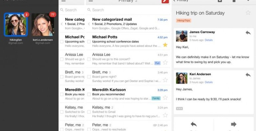Open the Brett, me Board game night thread

click(128, 76)
